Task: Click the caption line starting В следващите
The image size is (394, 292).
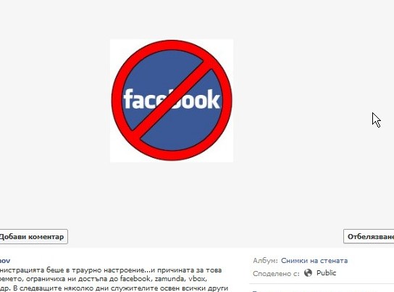Action: click(114, 288)
